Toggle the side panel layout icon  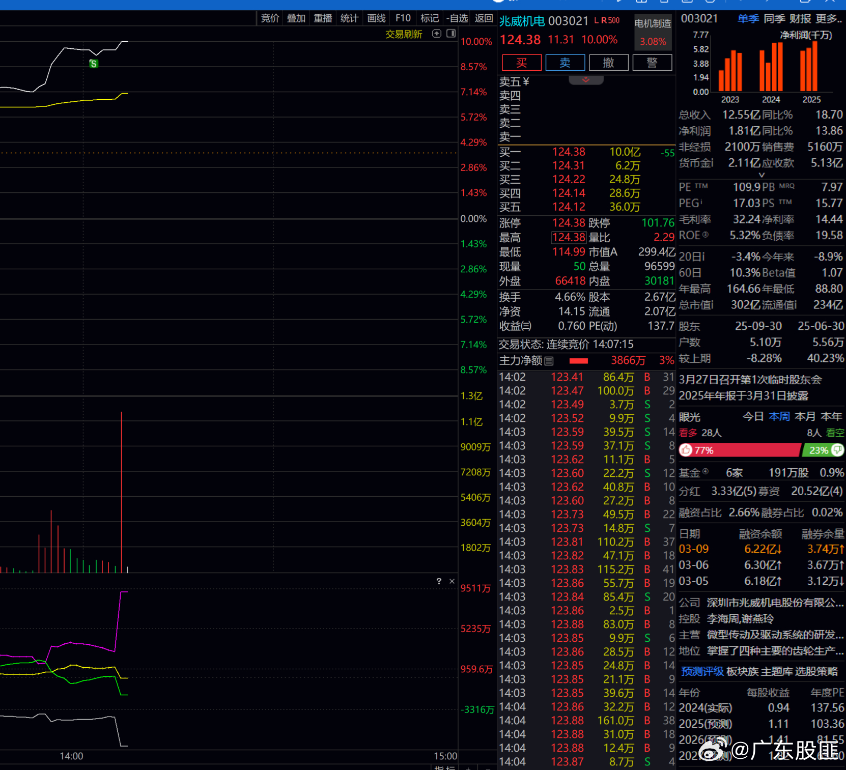(451, 34)
